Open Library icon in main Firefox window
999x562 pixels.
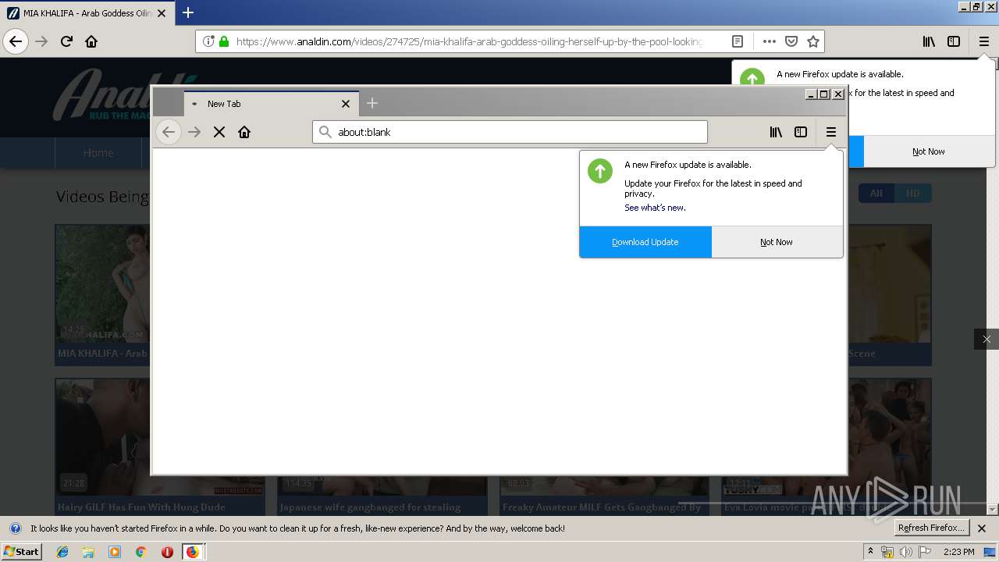tap(929, 41)
